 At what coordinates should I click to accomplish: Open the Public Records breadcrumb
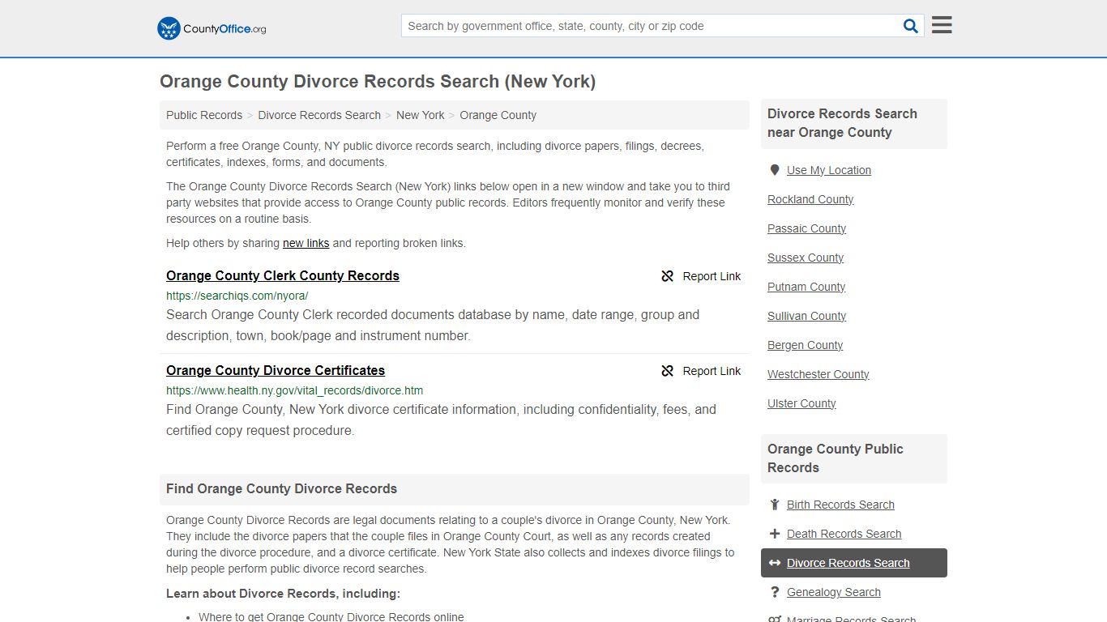(204, 115)
